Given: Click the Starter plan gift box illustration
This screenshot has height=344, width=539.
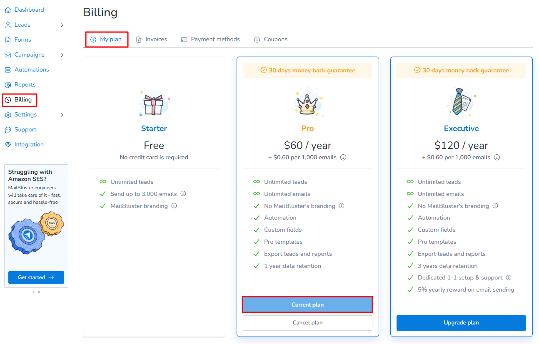Looking at the screenshot, I should [154, 103].
